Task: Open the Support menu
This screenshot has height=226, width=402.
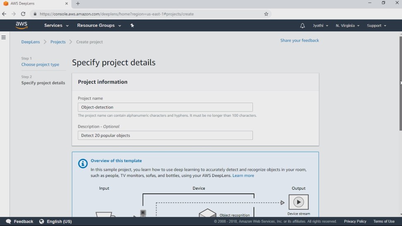Action: point(376,26)
